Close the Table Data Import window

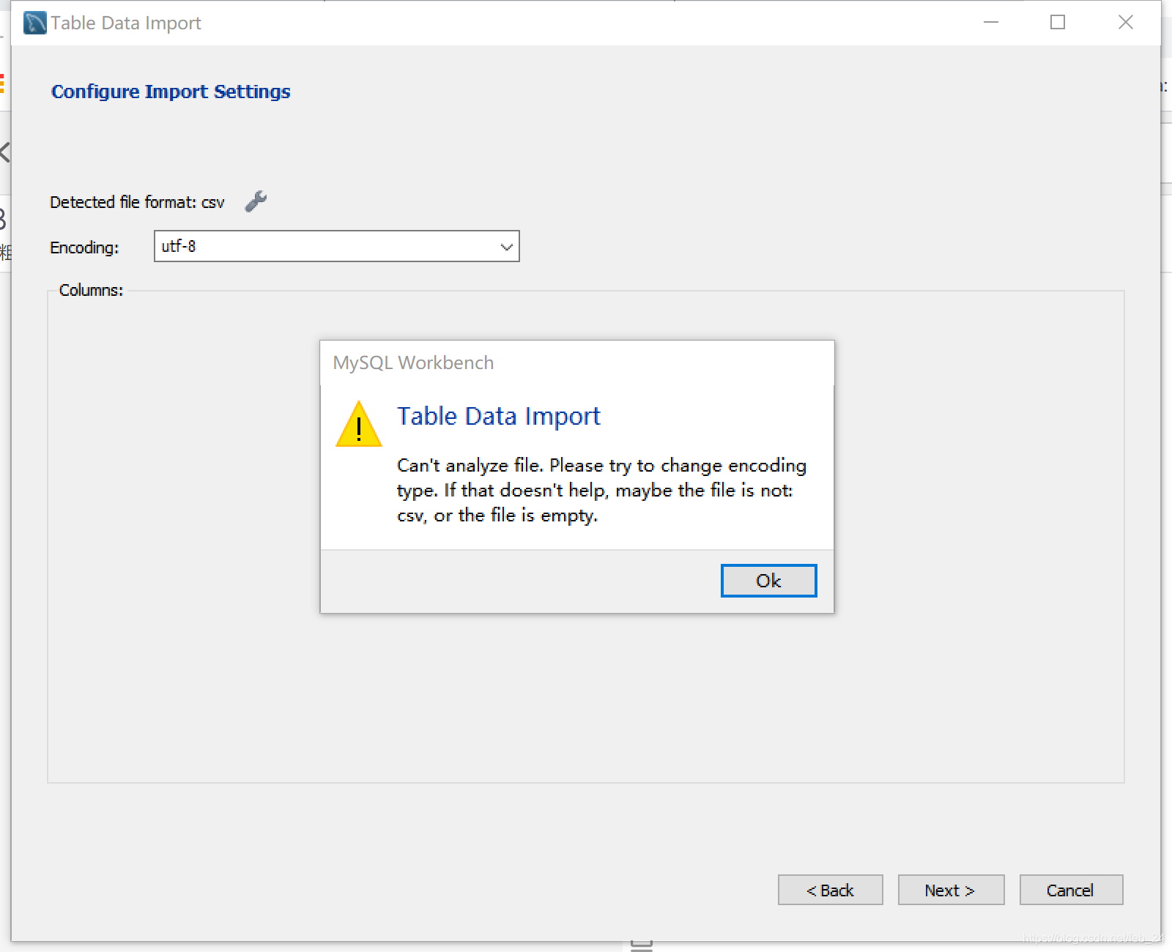tap(1126, 22)
